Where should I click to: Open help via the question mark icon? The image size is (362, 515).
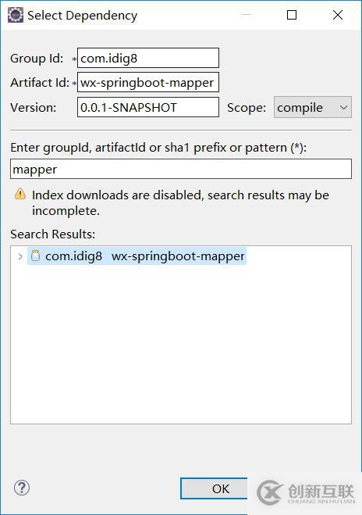click(22, 488)
